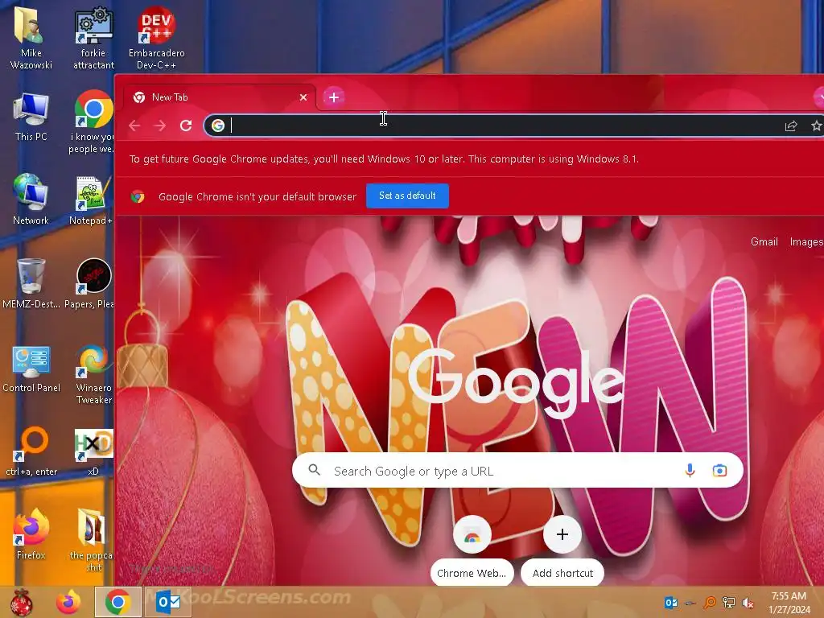Viewport: 824px width, 618px height.
Task: Open Firefox from the taskbar
Action: tap(69, 602)
